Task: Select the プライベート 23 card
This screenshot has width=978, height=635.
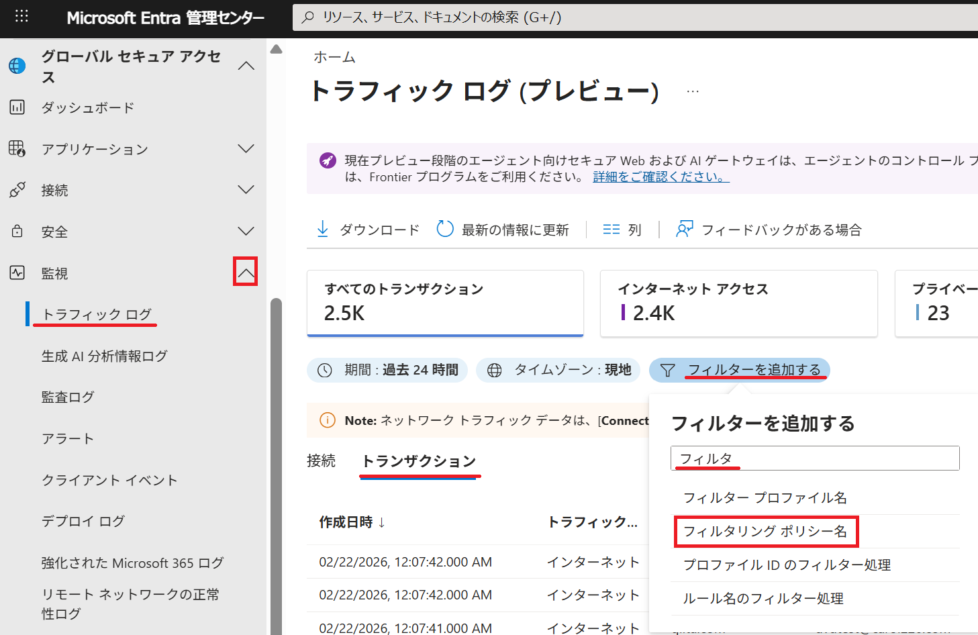Action: [936, 303]
